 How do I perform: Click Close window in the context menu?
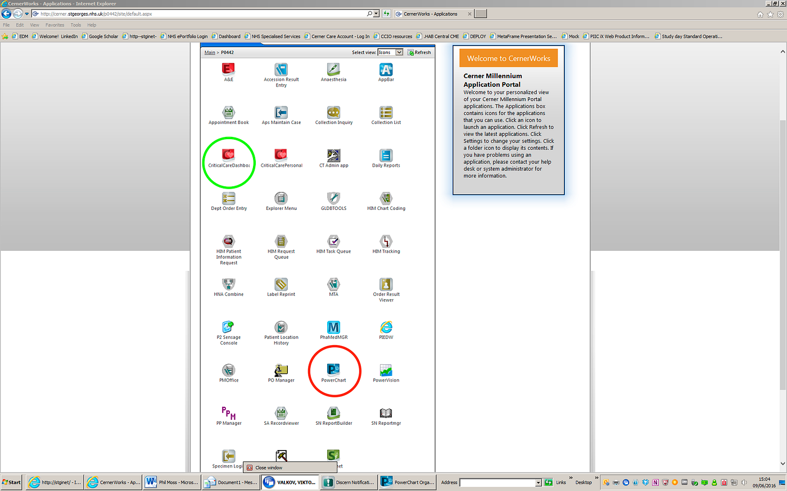[x=290, y=467]
